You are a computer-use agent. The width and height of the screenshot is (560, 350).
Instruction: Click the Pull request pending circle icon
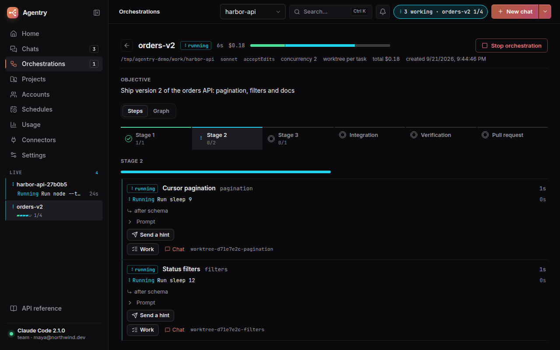click(485, 135)
